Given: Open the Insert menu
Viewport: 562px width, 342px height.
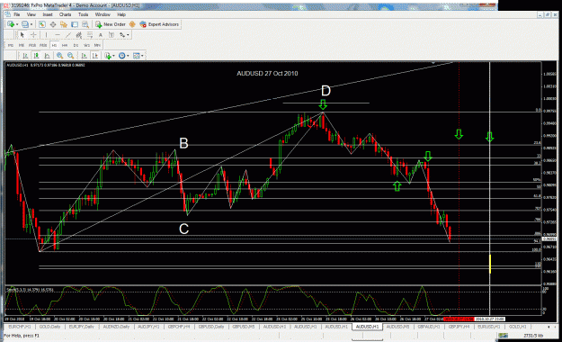Looking at the screenshot, I should click(48, 14).
